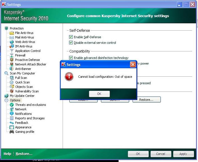Close the Settings error dialog
Screen dimensions: 198x162
tap(133, 65)
